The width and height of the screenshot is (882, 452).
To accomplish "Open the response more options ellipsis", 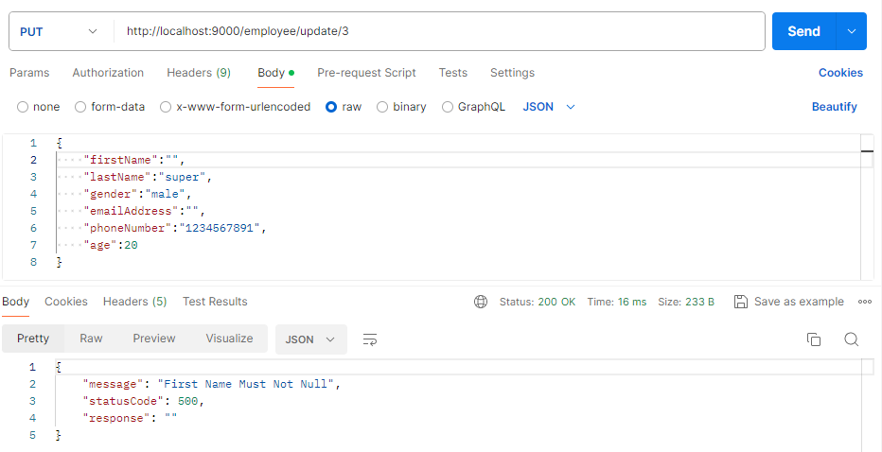I will coord(864,302).
